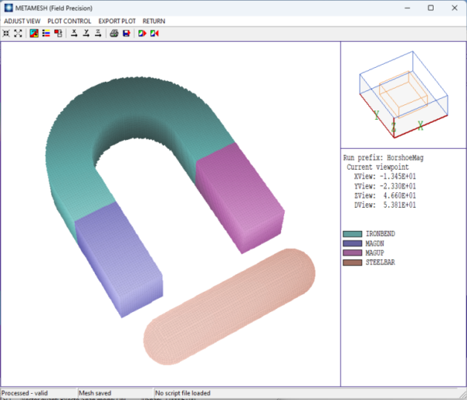This screenshot has width=467, height=400.
Task: Click the IRONBEND teal color swatch
Action: 353,233
